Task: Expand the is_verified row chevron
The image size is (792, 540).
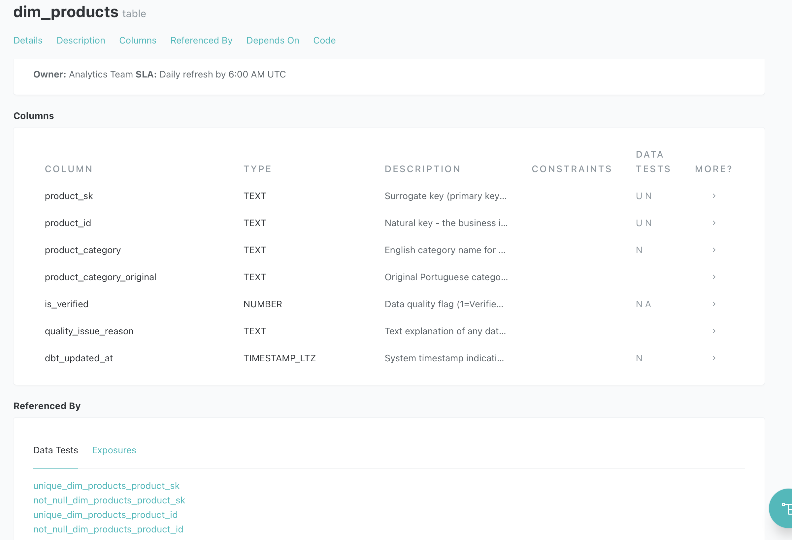Action: [x=713, y=304]
